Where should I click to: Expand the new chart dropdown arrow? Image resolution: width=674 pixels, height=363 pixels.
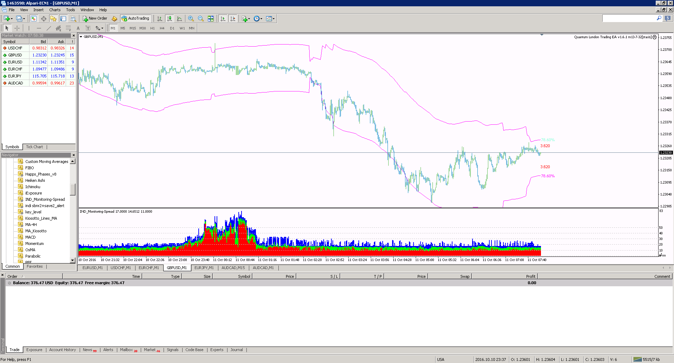pyautogui.click(x=12, y=19)
